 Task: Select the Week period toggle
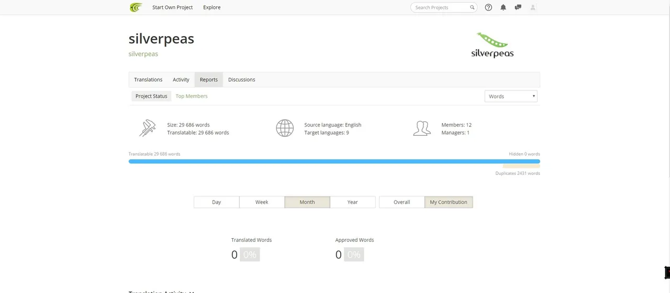[x=262, y=202]
